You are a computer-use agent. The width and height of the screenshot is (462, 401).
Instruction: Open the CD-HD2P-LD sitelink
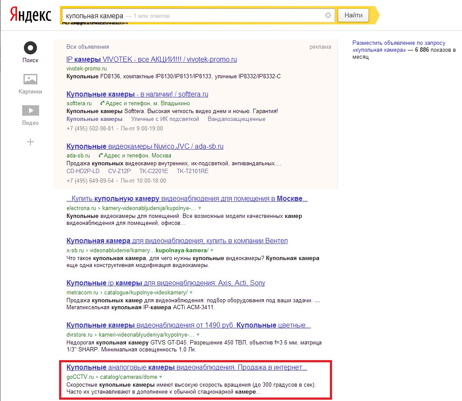(83, 171)
